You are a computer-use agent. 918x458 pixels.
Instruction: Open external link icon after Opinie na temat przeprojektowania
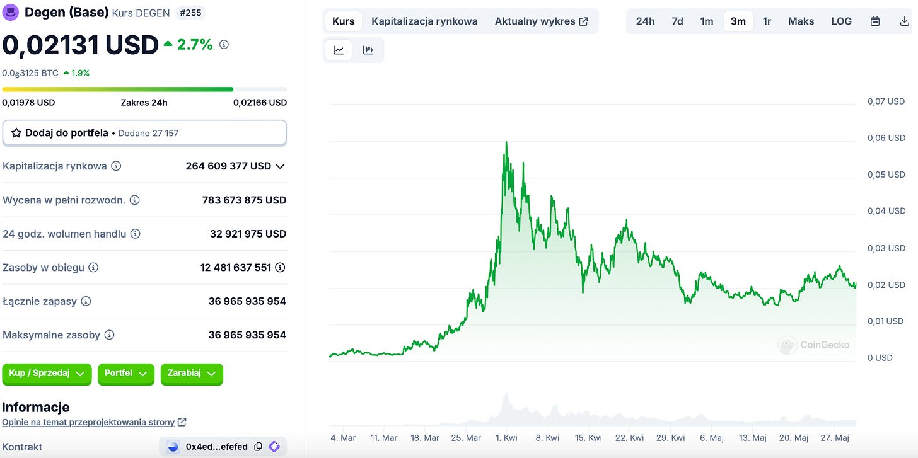click(182, 422)
